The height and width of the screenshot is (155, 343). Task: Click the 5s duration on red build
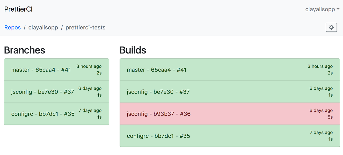[x=330, y=117]
